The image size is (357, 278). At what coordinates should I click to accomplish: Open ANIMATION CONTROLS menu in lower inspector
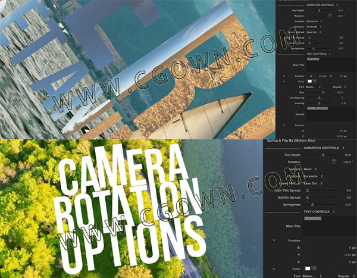[x=324, y=148]
